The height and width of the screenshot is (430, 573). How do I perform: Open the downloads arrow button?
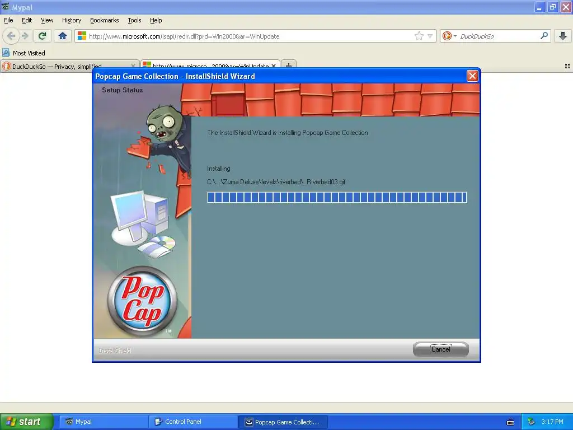point(563,36)
